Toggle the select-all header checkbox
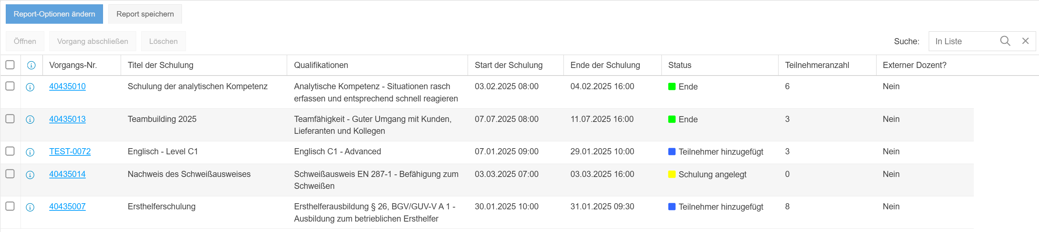The width and height of the screenshot is (1039, 232). (x=10, y=65)
